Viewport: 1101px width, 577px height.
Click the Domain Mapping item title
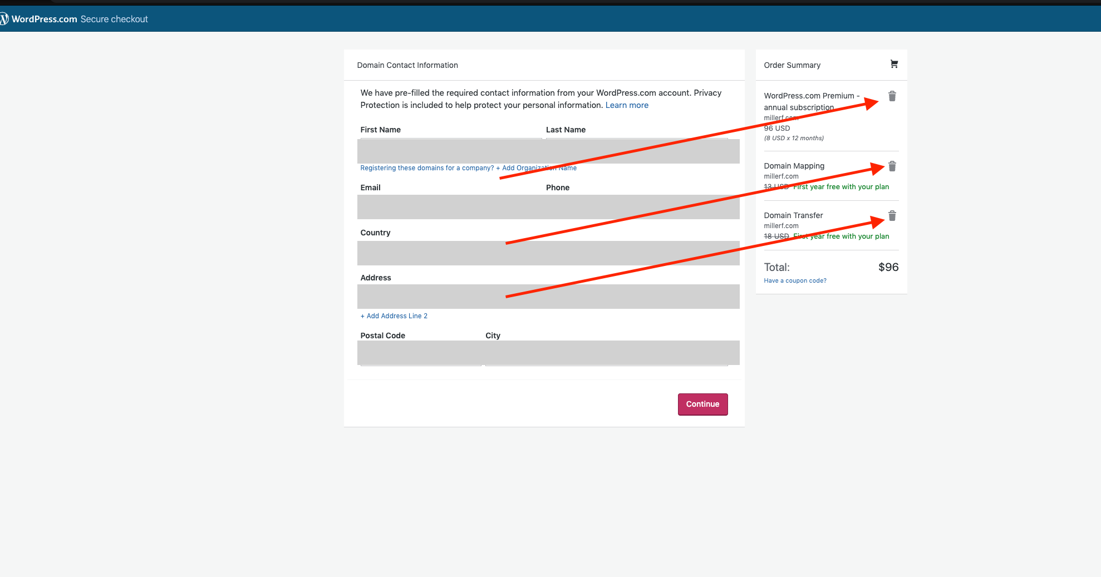(x=794, y=166)
